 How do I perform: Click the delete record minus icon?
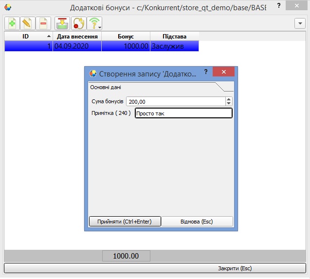[x=43, y=23]
